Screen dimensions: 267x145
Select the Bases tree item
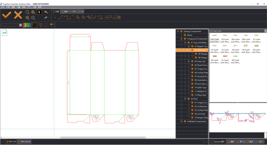pyautogui.click(x=190, y=35)
